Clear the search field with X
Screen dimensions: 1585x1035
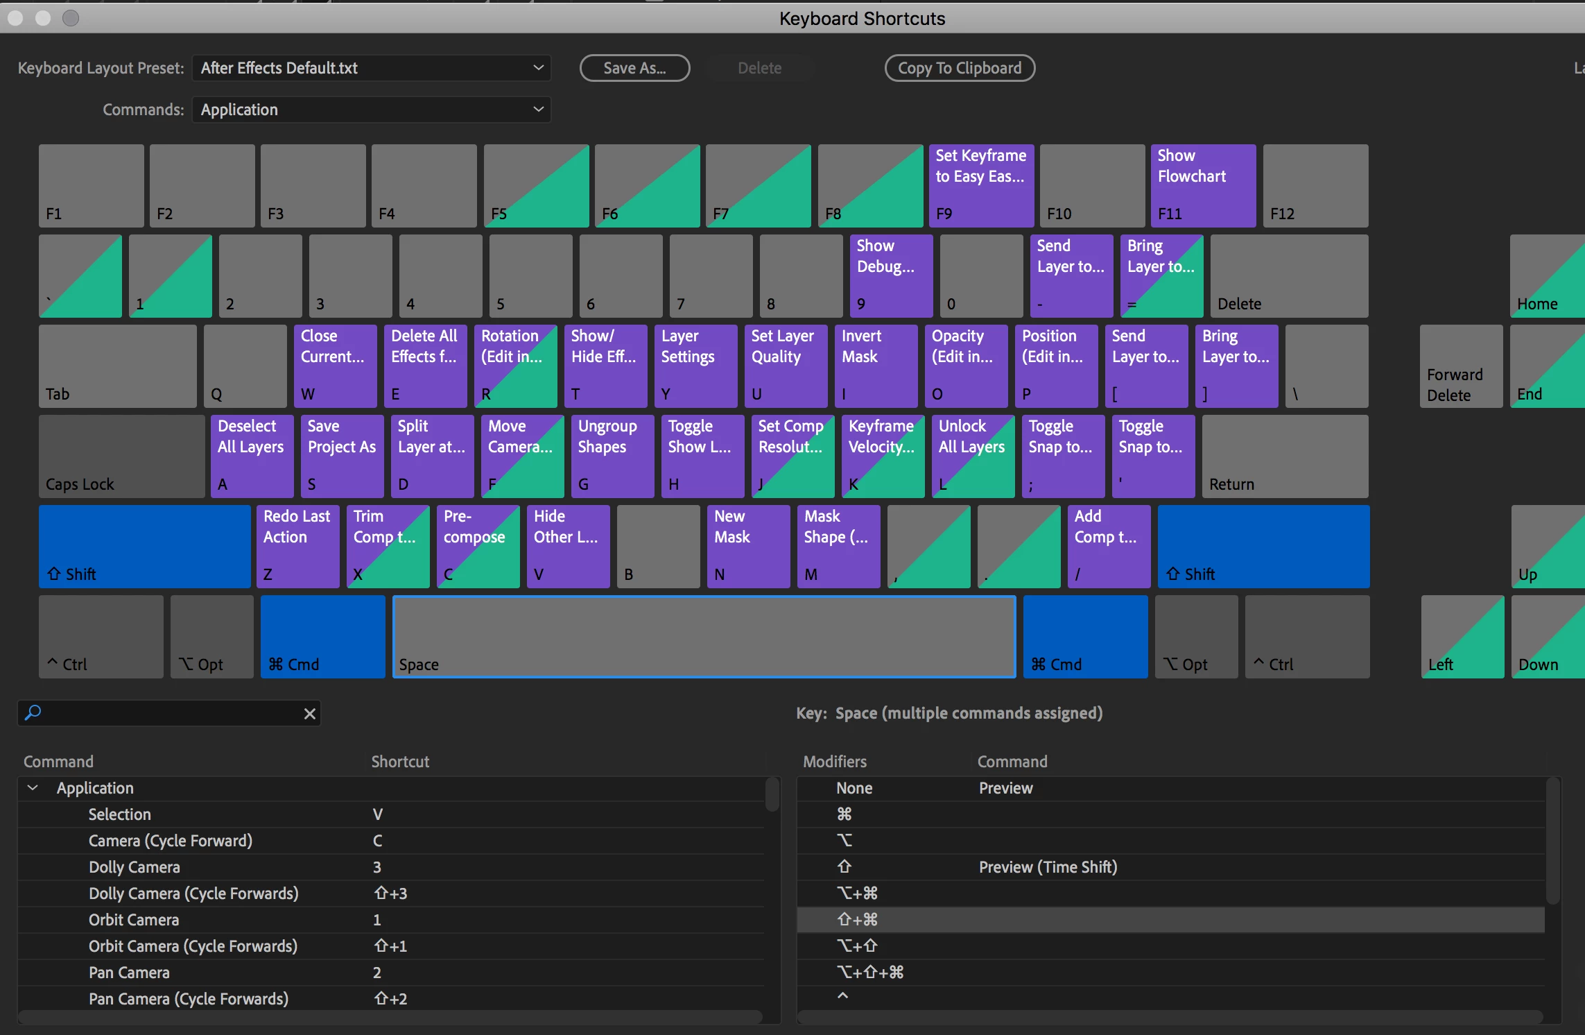pos(310,713)
